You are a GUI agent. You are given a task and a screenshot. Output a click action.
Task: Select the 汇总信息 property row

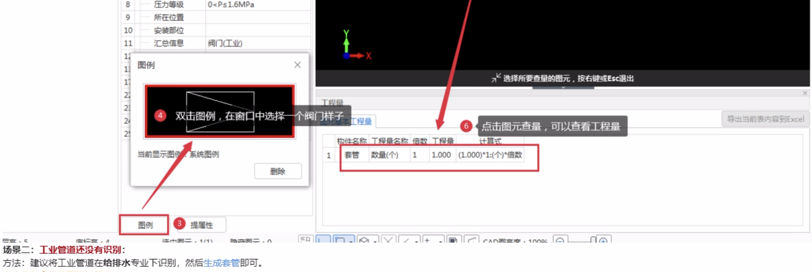[x=216, y=43]
